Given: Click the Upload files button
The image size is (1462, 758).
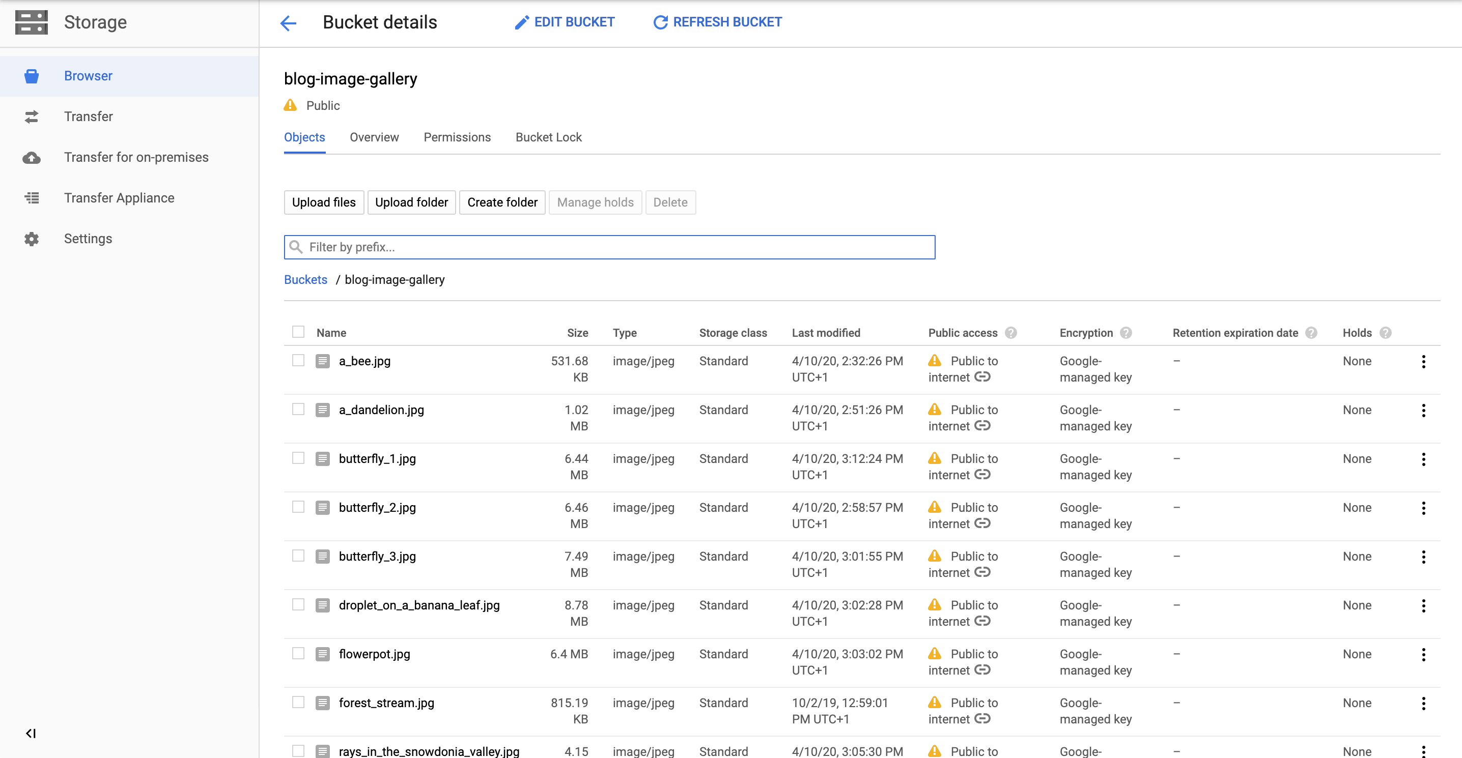Looking at the screenshot, I should (323, 202).
